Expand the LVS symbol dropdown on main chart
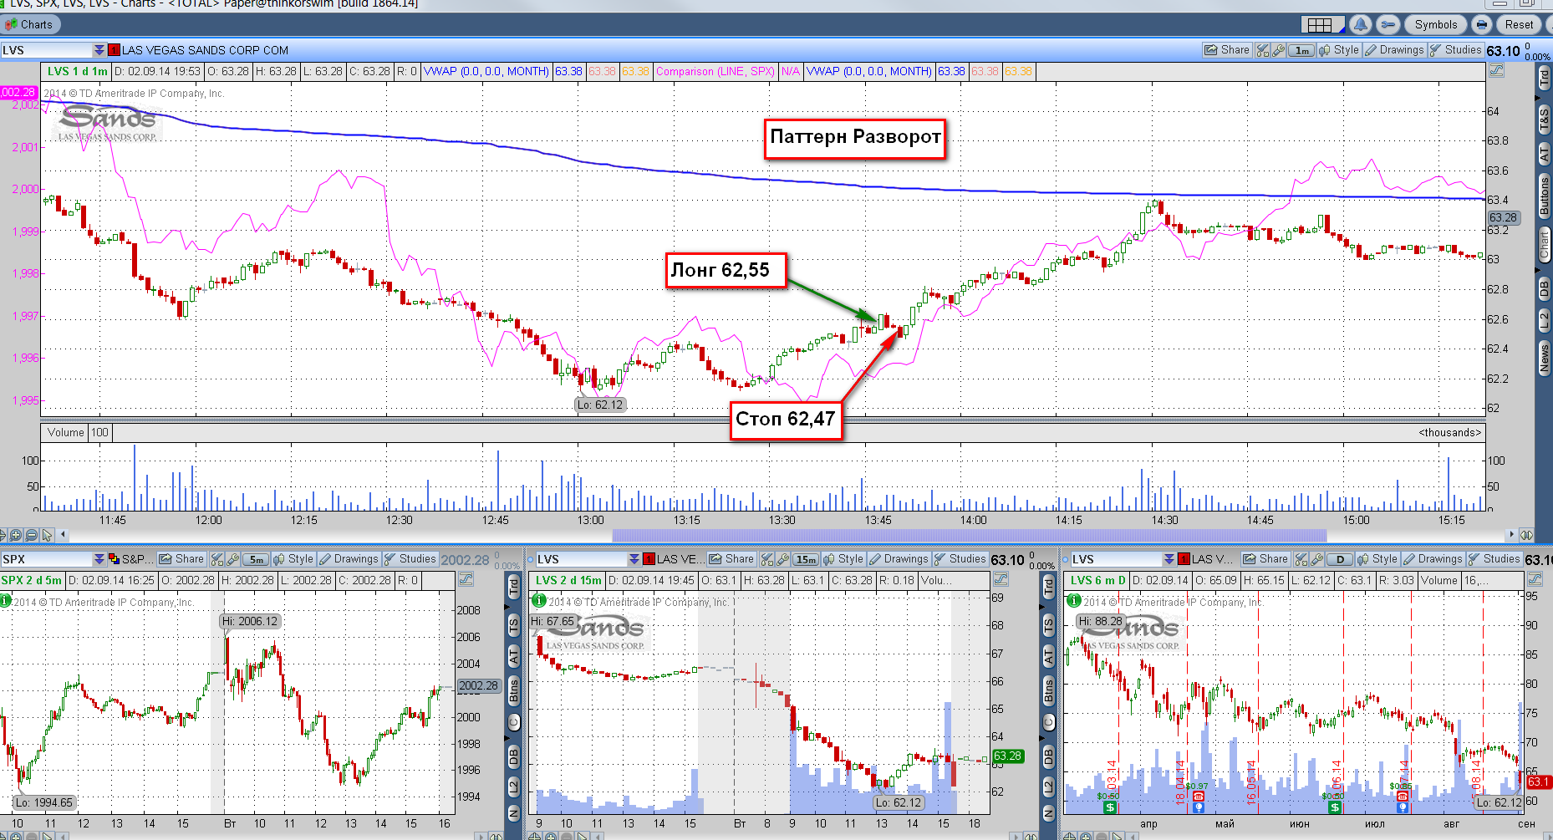 99,50
